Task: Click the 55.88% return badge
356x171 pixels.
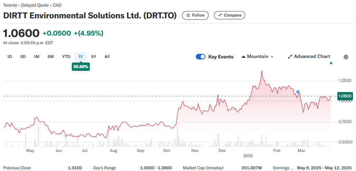Action: (x=81, y=67)
